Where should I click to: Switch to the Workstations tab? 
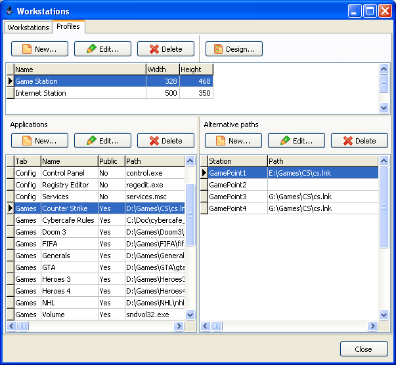[28, 28]
